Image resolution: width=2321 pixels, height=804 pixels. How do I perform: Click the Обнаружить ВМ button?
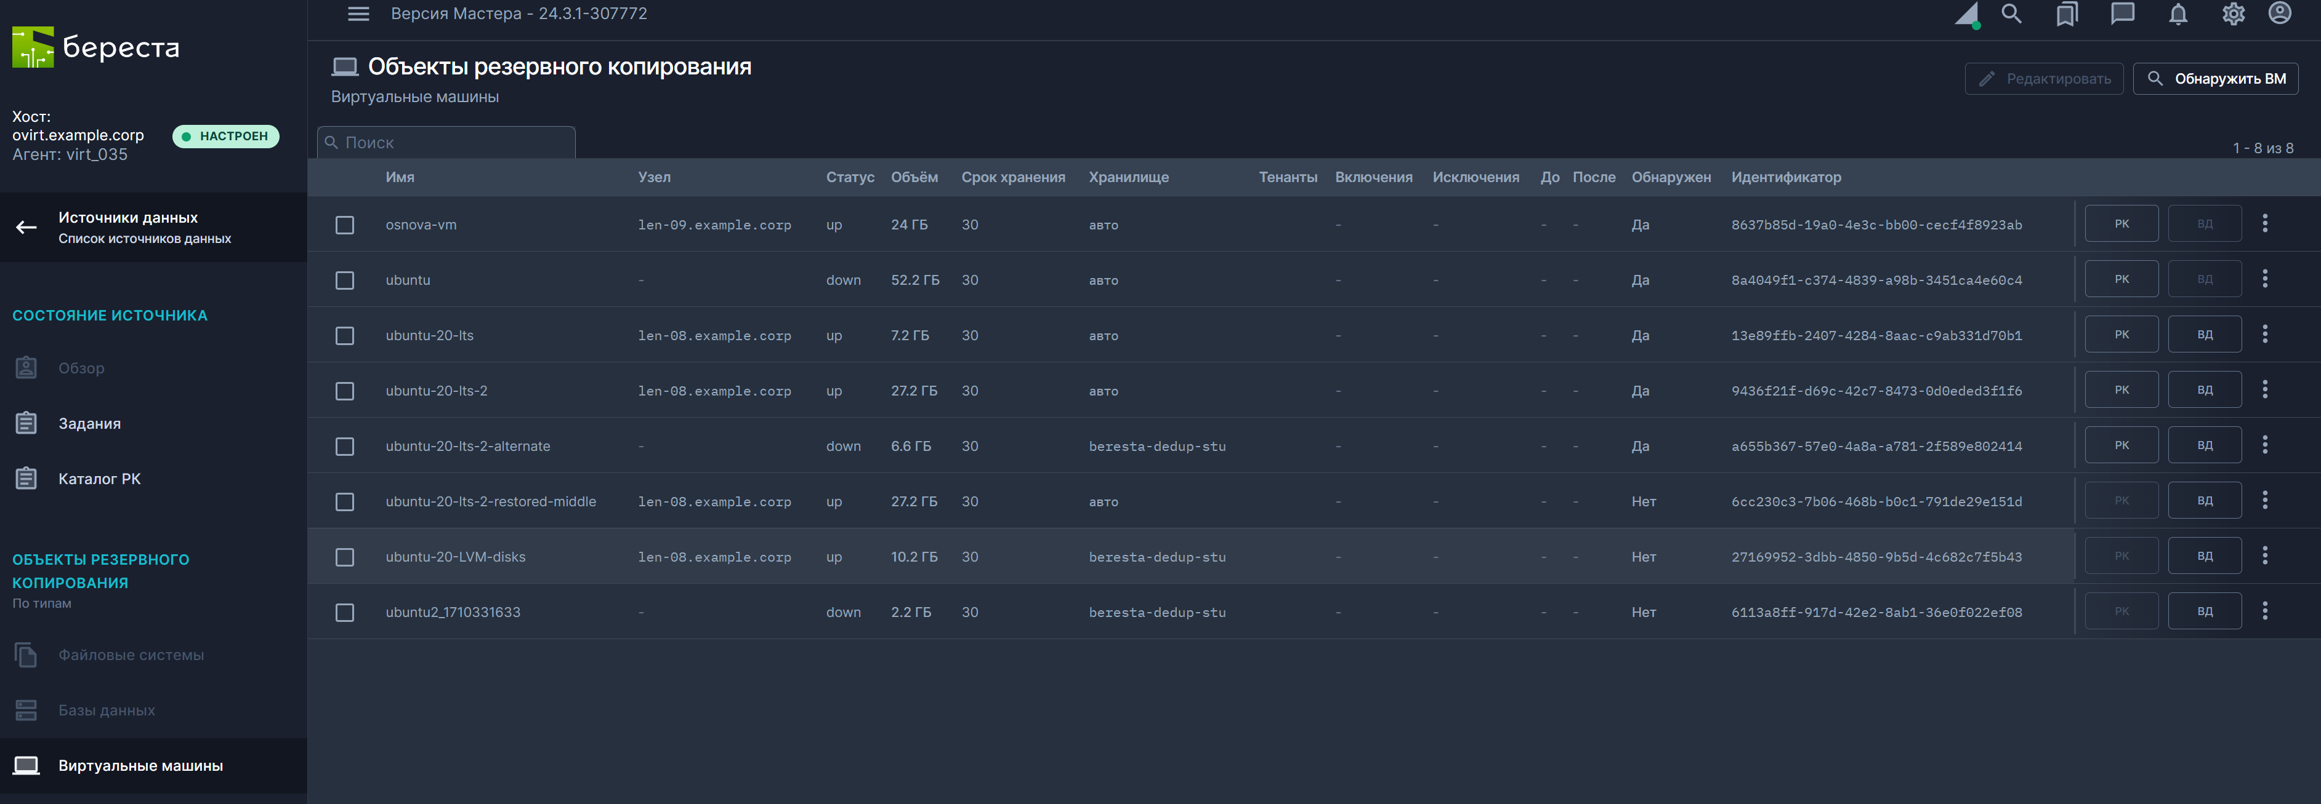coord(2216,79)
